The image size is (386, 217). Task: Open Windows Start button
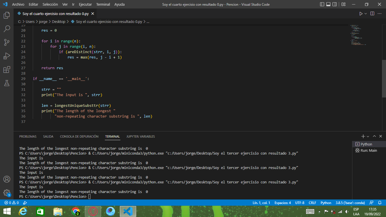pyautogui.click(x=7, y=211)
